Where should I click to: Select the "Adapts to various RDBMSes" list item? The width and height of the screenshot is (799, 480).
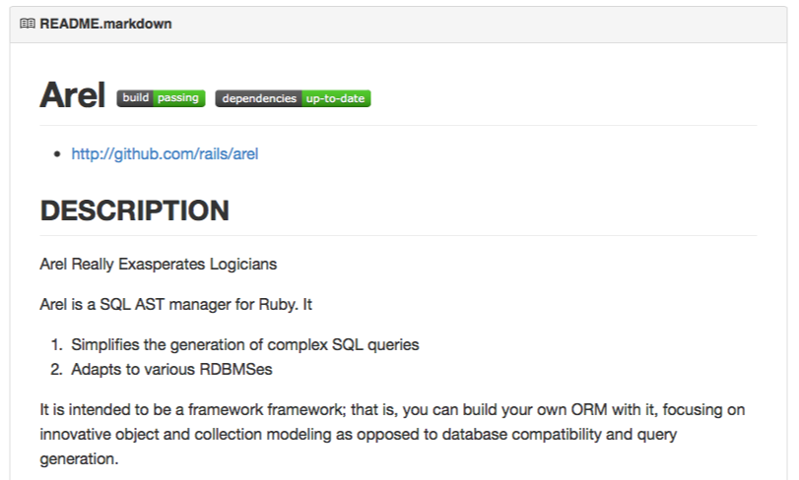(x=169, y=369)
